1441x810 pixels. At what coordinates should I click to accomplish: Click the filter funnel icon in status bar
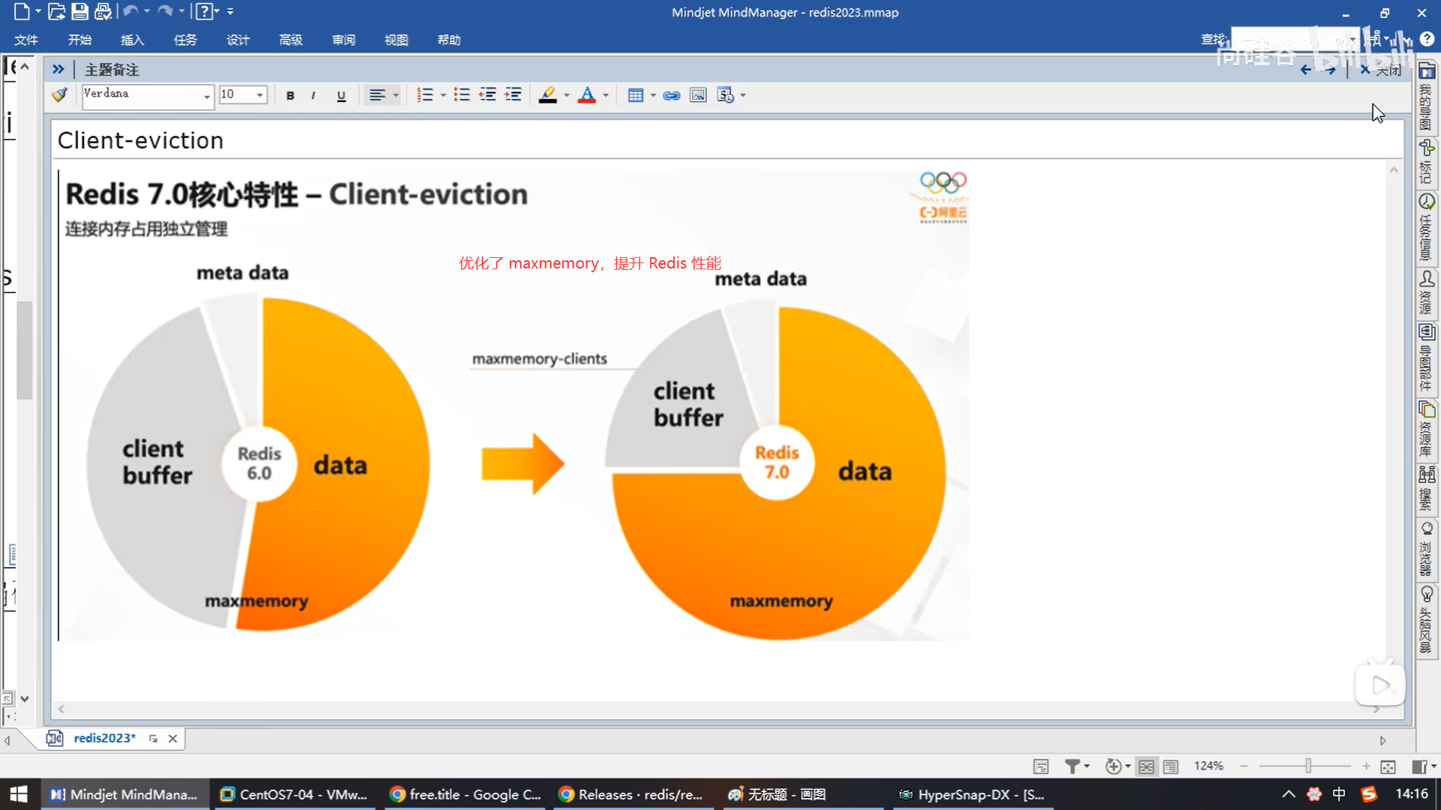pyautogui.click(x=1072, y=766)
